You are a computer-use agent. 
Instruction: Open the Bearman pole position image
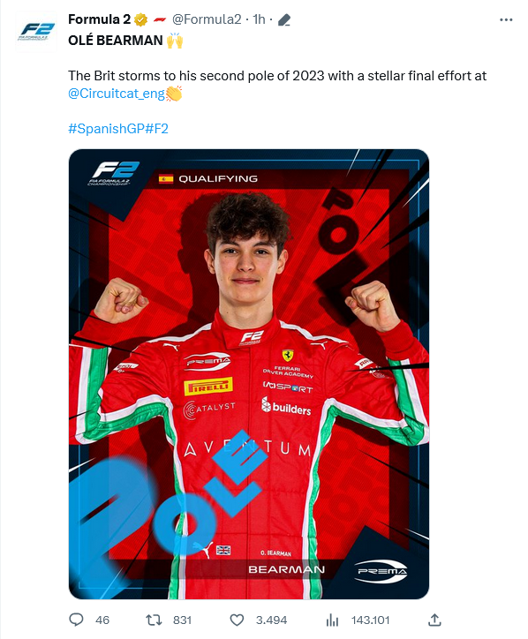[249, 374]
